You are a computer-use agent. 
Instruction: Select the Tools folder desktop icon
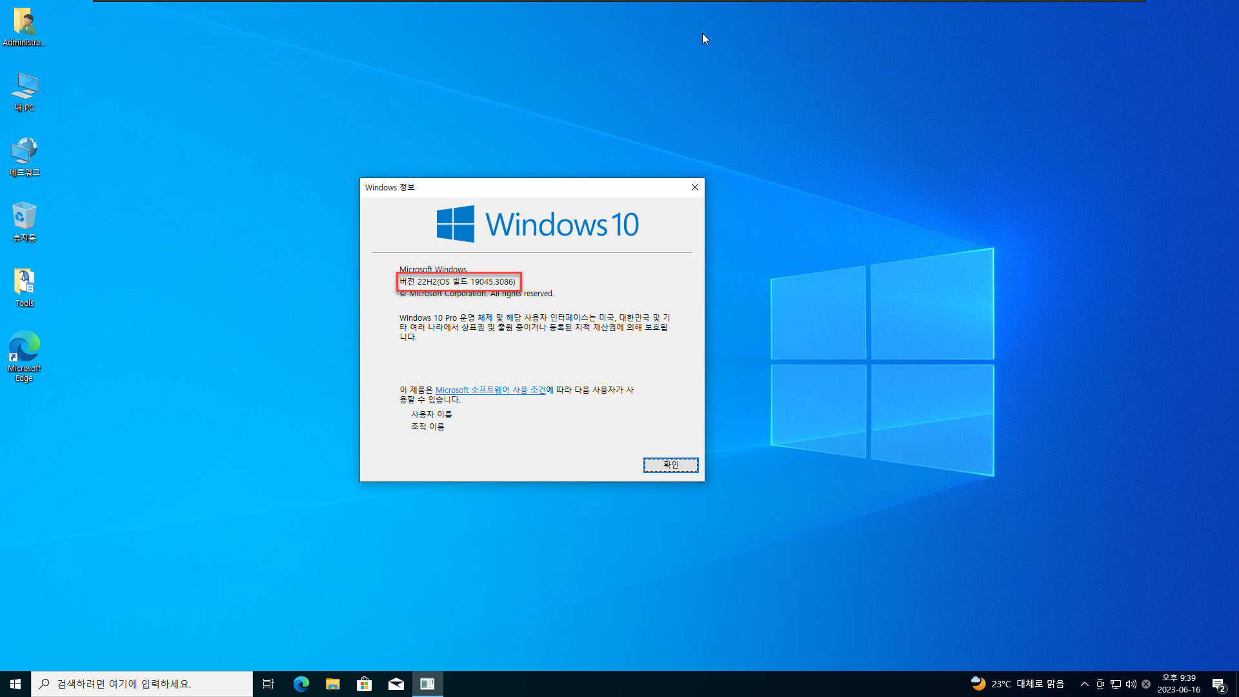tap(25, 287)
